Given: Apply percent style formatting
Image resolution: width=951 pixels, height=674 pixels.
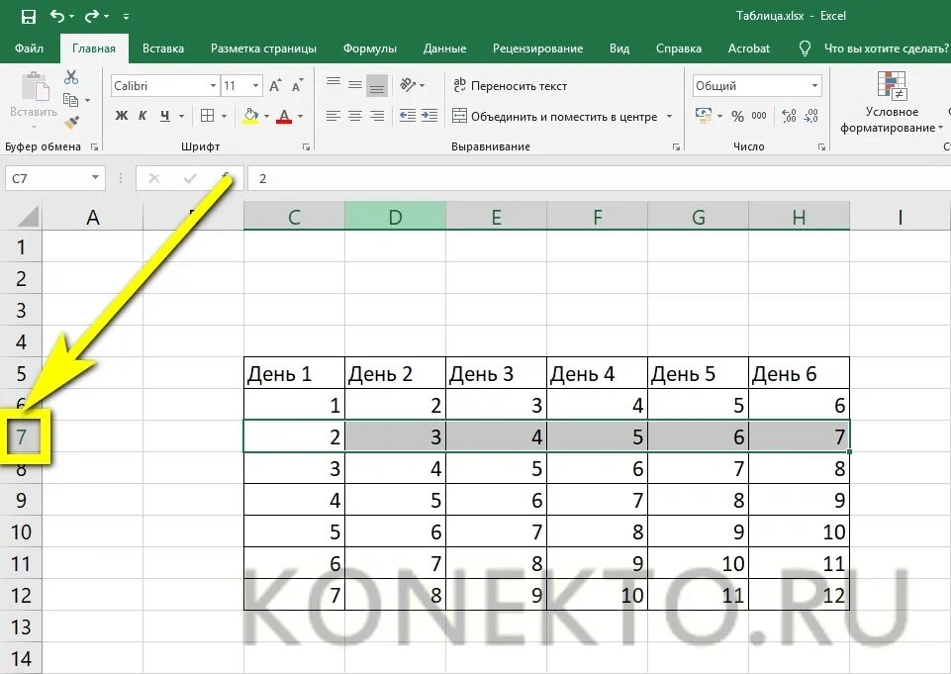Looking at the screenshot, I should tap(737, 116).
